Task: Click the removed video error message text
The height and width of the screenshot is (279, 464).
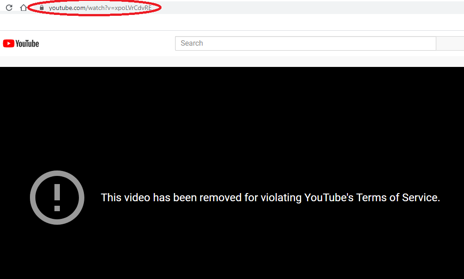Action: 270,198
